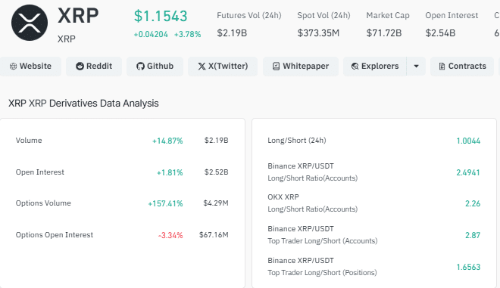The image size is (500, 288).
Task: Select the 2.87 top trader accounts value
Action: coord(473,235)
